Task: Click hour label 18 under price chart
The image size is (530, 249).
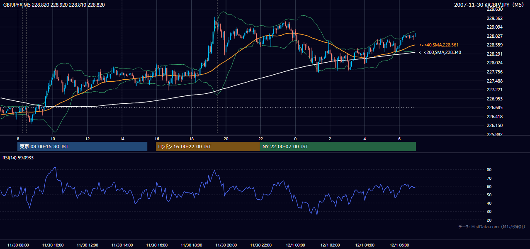Action: click(191, 139)
